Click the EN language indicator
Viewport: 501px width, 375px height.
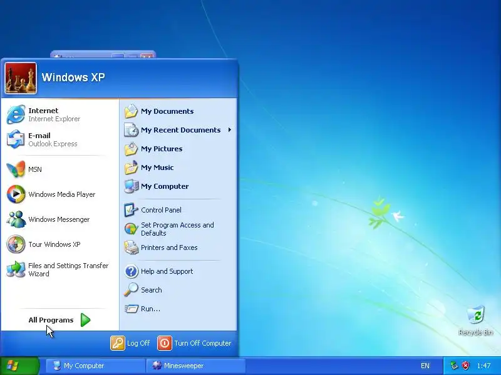tap(425, 366)
